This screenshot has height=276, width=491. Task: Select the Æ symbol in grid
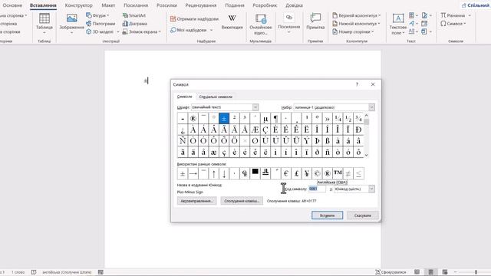pos(255,130)
